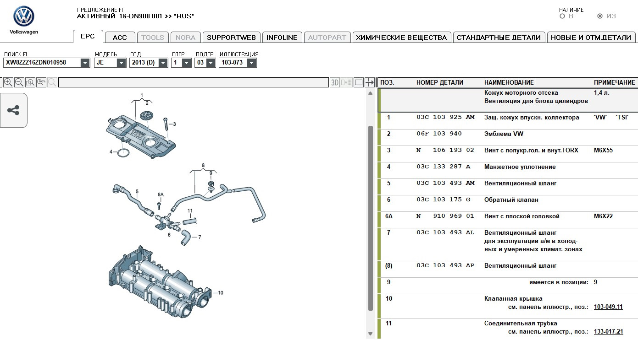This screenshot has height=340, width=638.
Task: Open the illustration 103-073 dropdown
Action: 251,63
